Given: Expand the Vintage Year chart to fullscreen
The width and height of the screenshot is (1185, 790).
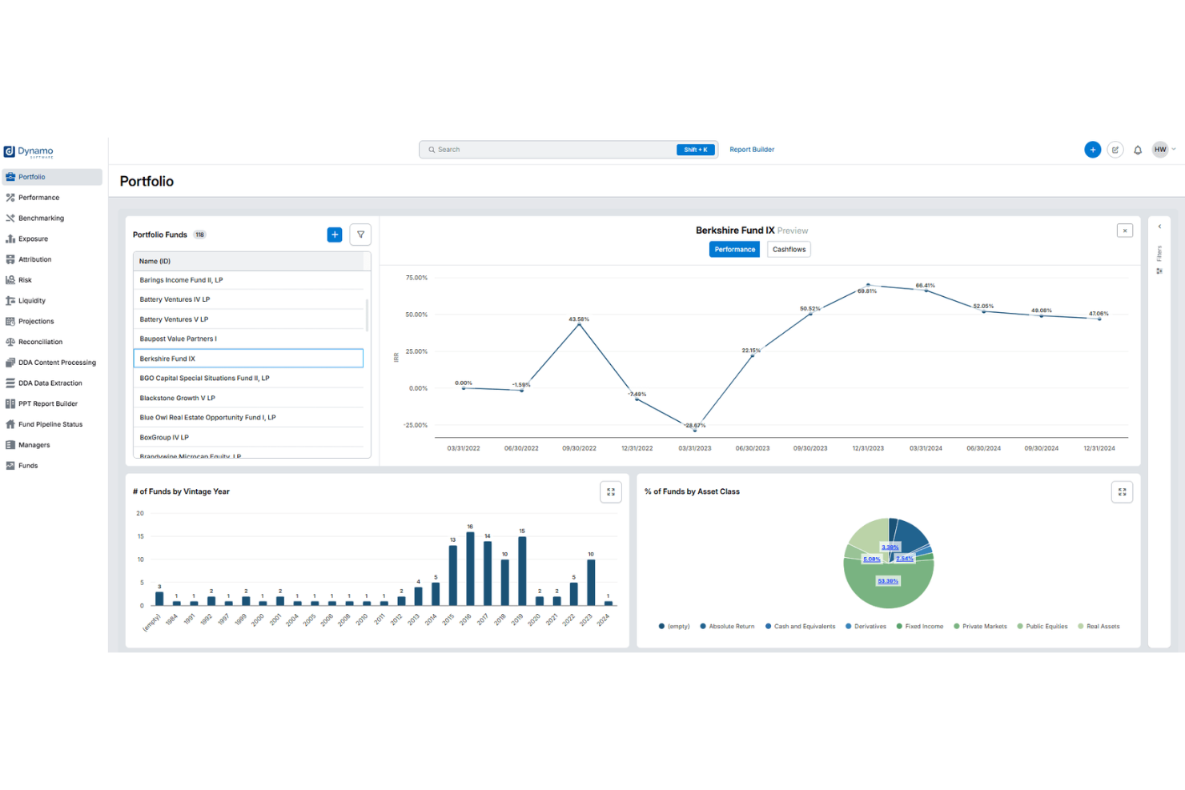Looking at the screenshot, I should click(611, 491).
